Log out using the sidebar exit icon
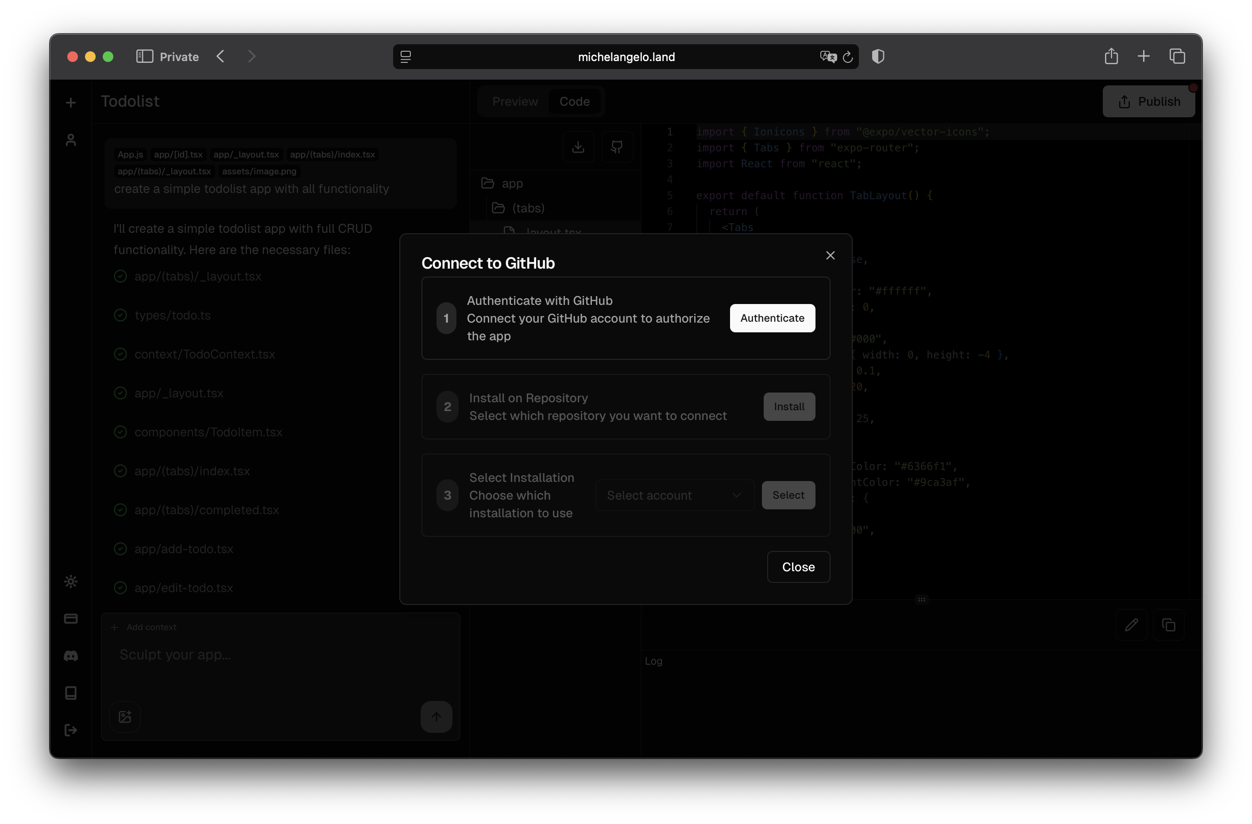Screen dimensions: 1252x824 [70, 730]
